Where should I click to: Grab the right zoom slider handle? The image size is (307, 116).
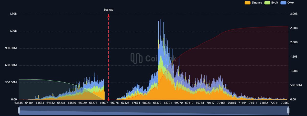tap(288, 110)
